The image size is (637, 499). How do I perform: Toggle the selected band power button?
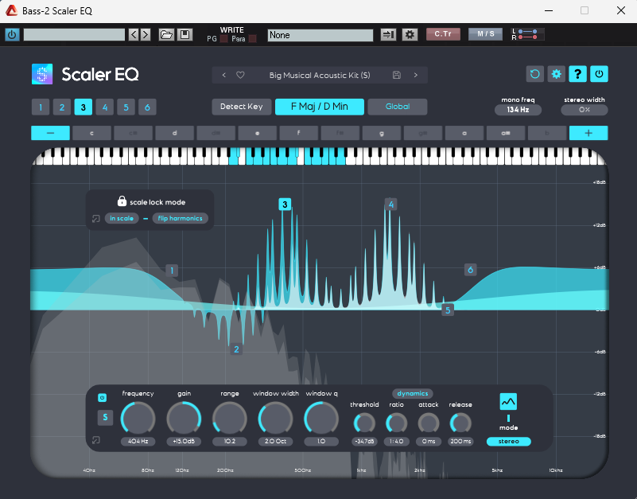[x=103, y=397]
